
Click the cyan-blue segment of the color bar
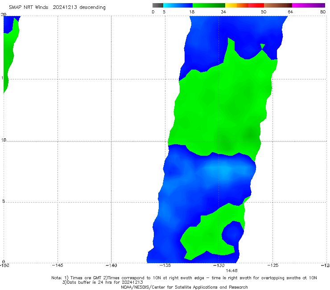178,5
